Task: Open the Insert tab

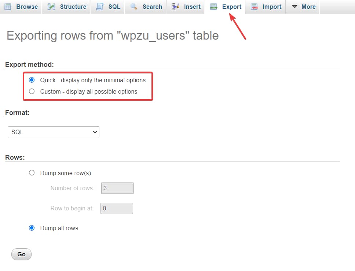Action: (x=186, y=7)
